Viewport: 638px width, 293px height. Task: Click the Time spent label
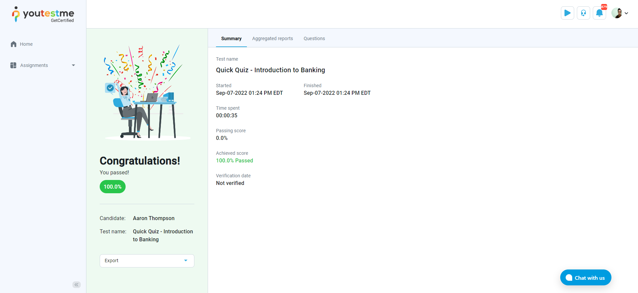pyautogui.click(x=228, y=108)
